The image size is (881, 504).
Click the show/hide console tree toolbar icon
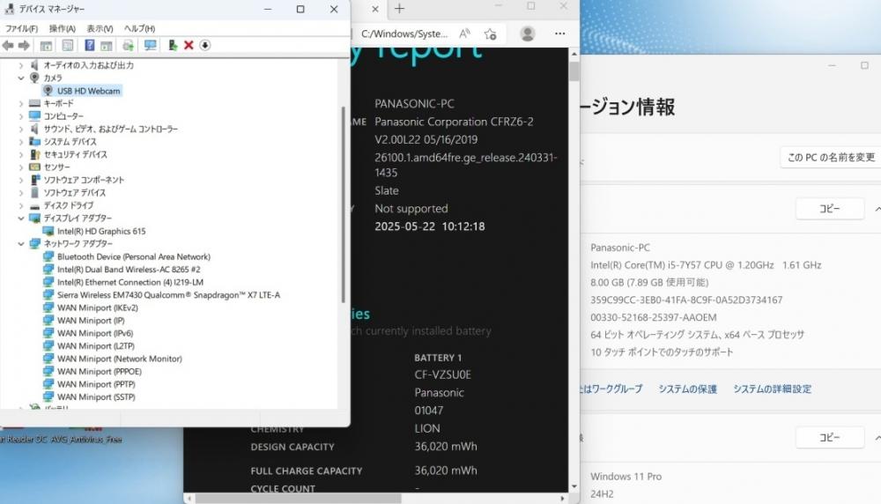pyautogui.click(x=46, y=46)
